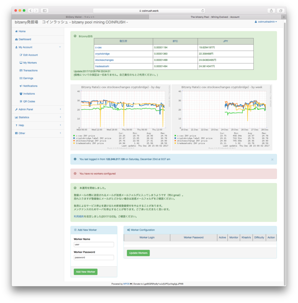Click the Other list icon

tap(16, 133)
